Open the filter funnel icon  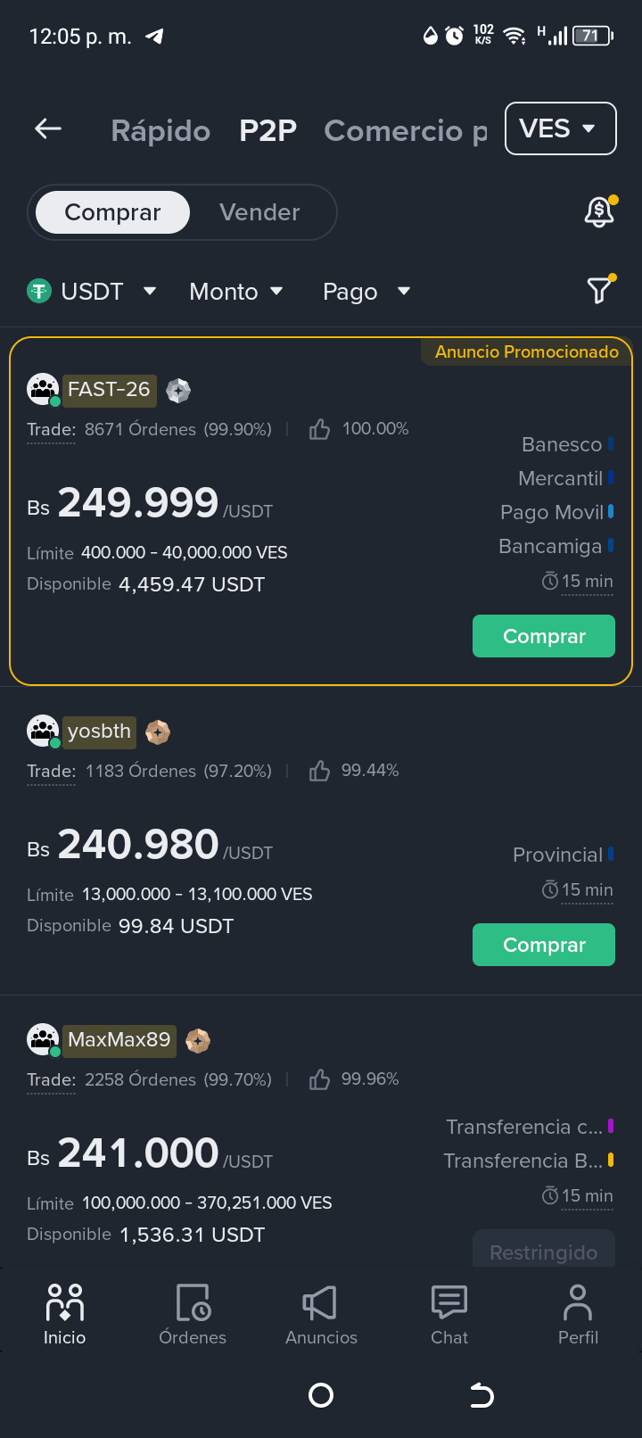[x=599, y=290]
